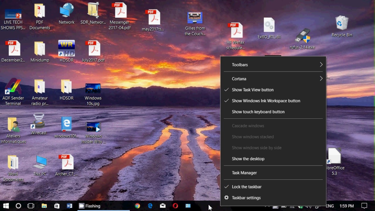The height and width of the screenshot is (211, 375).
Task: Open the Start menu button
Action: [6, 206]
